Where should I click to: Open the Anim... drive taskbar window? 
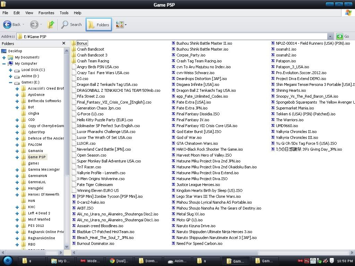[x=177, y=261]
